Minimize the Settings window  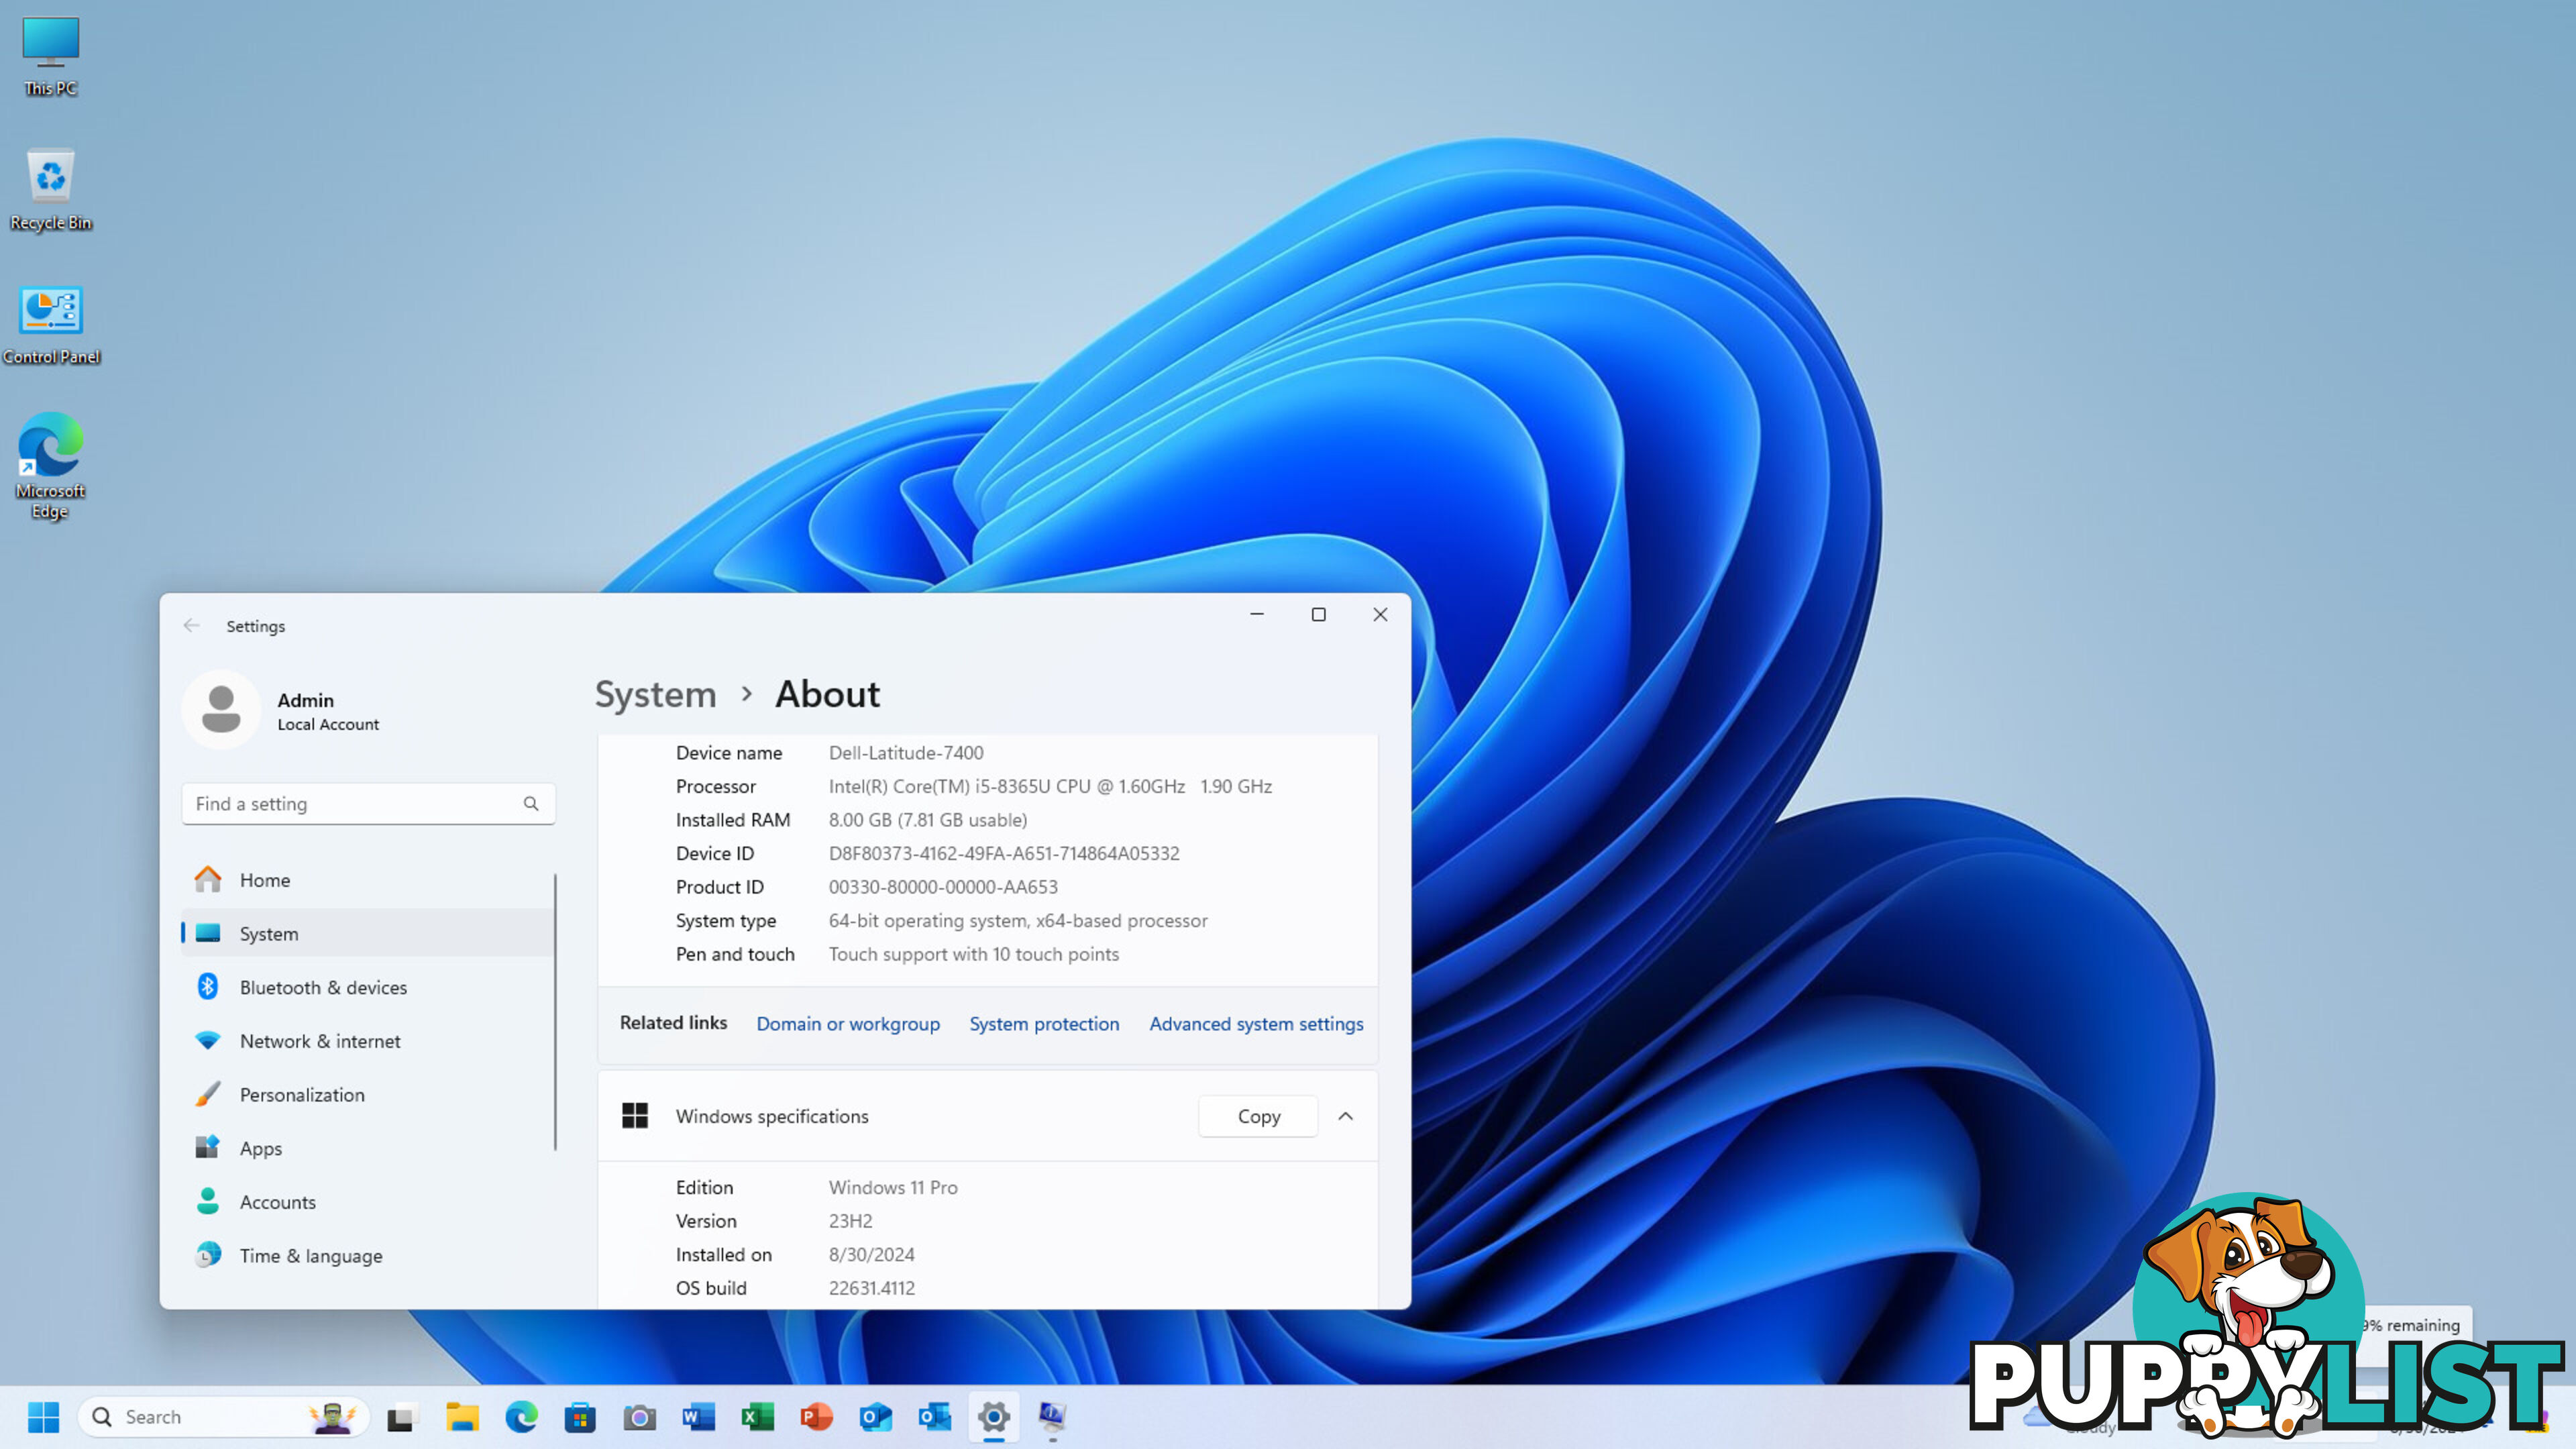(x=1257, y=614)
